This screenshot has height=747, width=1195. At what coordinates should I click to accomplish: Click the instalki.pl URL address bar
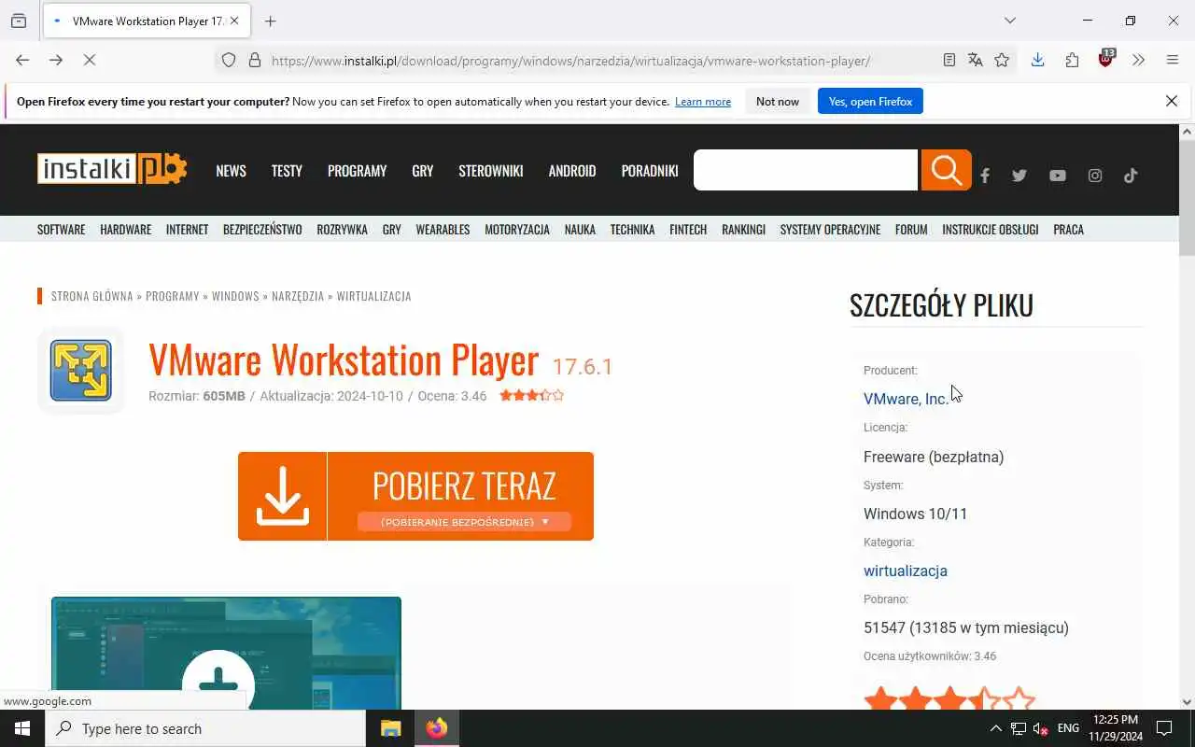point(570,61)
